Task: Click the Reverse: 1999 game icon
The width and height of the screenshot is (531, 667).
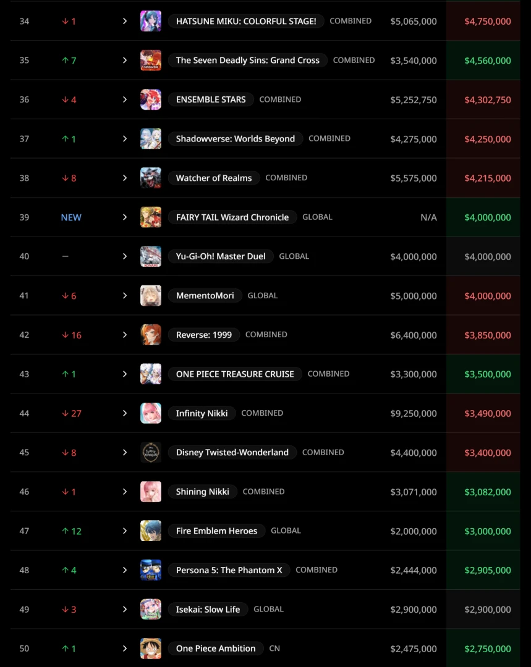Action: (x=151, y=335)
